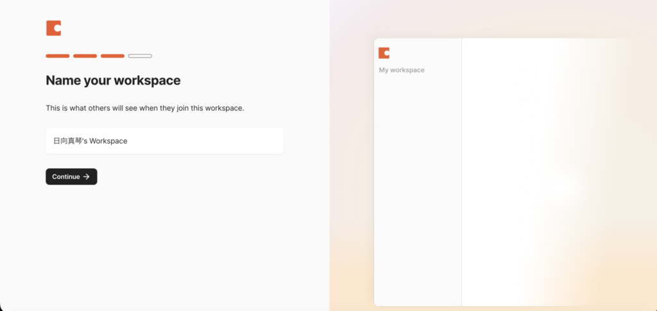Click the word 'Continue' on the dark button

point(66,177)
